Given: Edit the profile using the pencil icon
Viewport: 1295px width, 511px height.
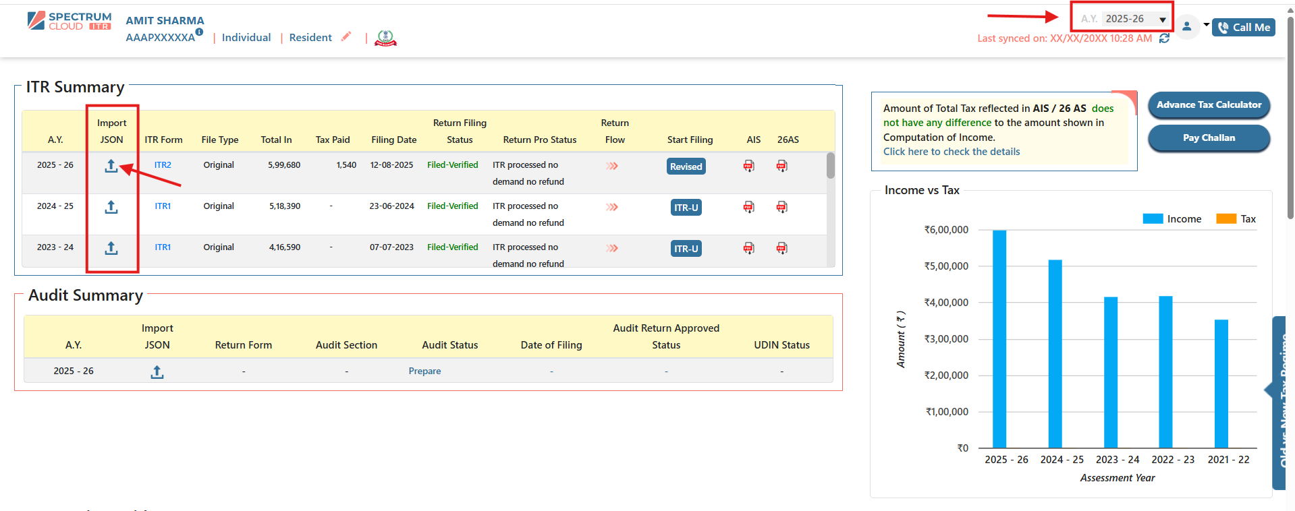Looking at the screenshot, I should [346, 36].
